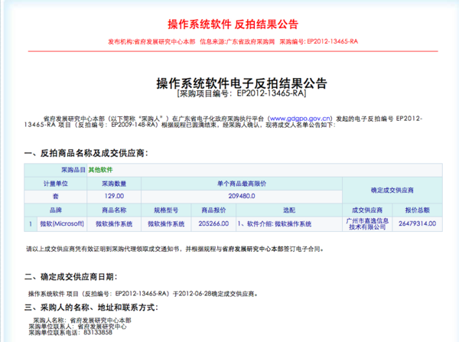Viewport: 459px width, 342px height.
Task: Click the 商品报价 column header
Action: [x=213, y=210]
